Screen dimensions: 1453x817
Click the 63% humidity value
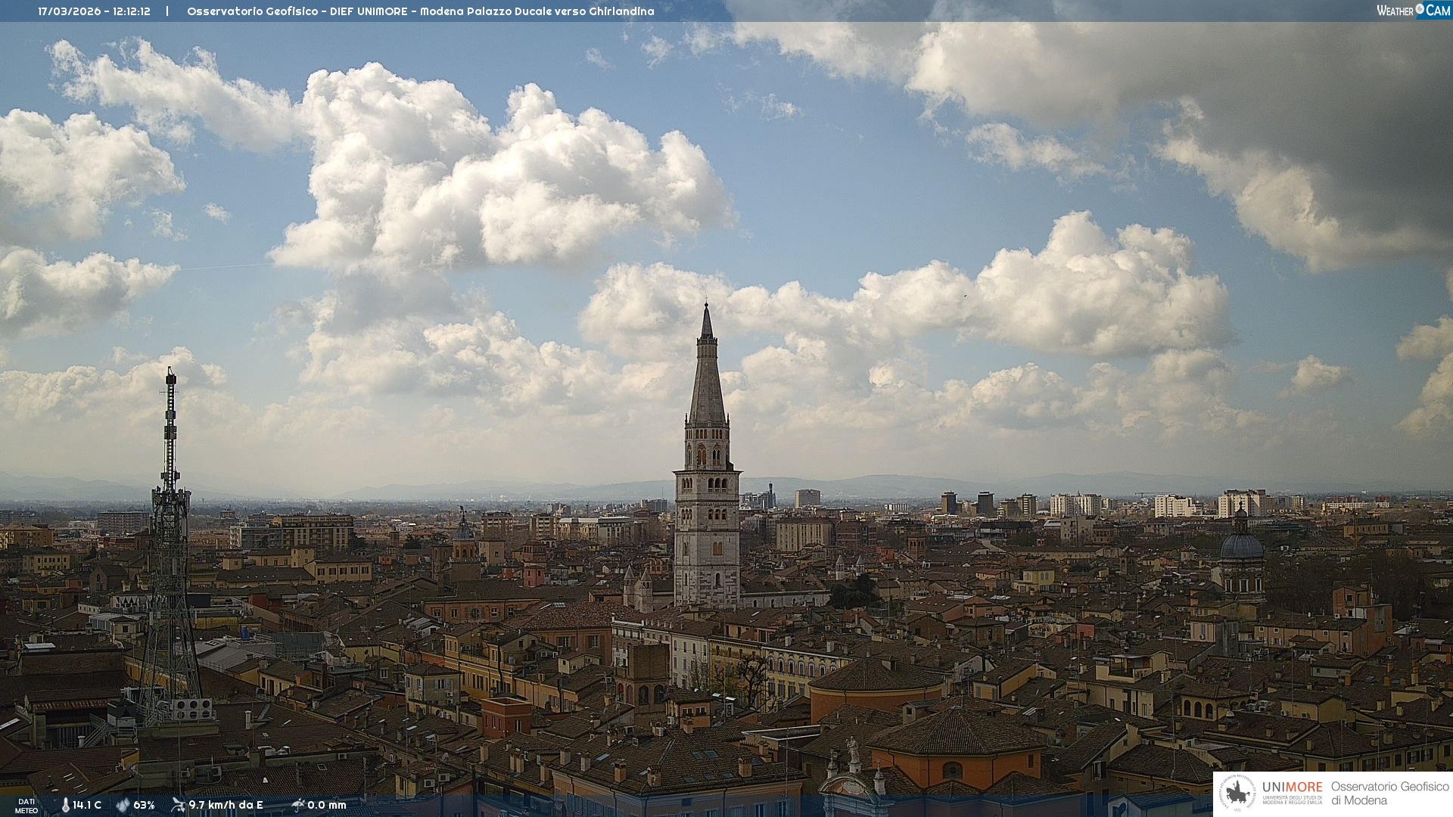click(144, 805)
